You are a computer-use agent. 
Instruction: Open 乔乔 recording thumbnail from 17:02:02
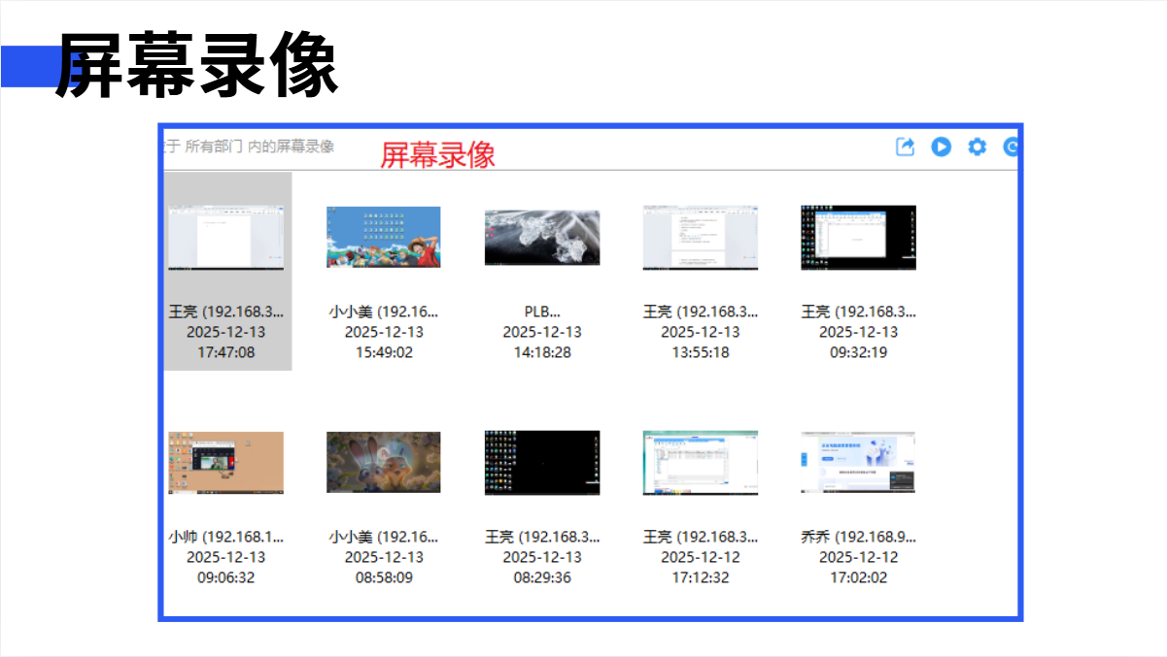point(858,463)
